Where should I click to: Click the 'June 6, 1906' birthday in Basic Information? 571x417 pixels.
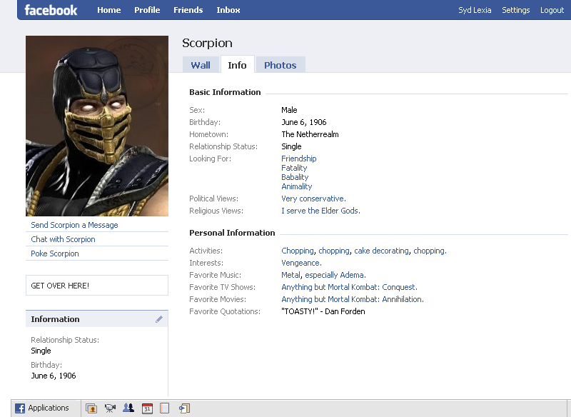pyautogui.click(x=304, y=122)
